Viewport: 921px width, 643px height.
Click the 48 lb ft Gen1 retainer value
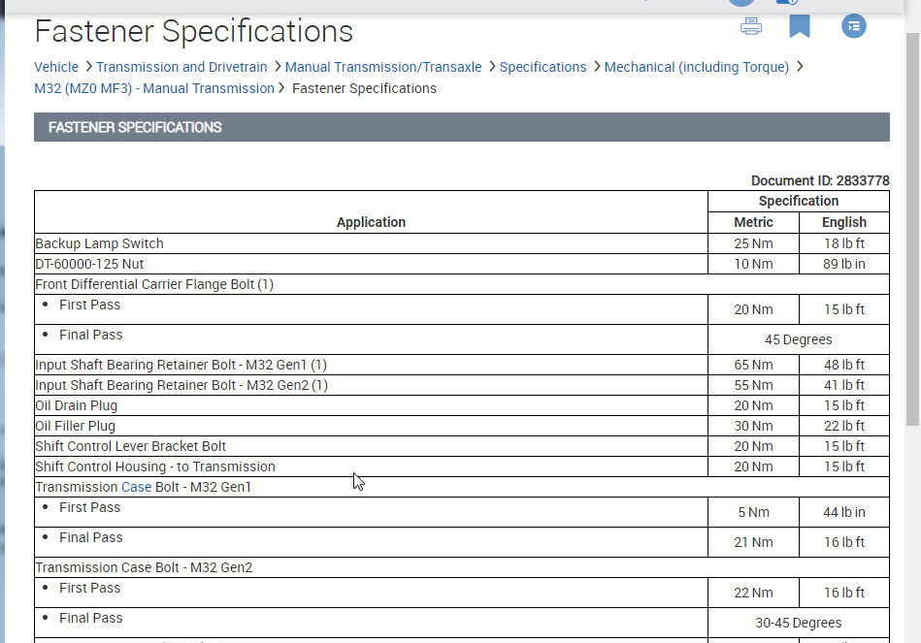(x=844, y=365)
